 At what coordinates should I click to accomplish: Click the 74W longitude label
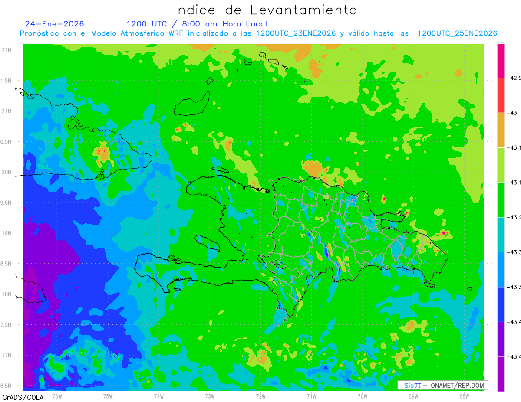tap(159, 396)
